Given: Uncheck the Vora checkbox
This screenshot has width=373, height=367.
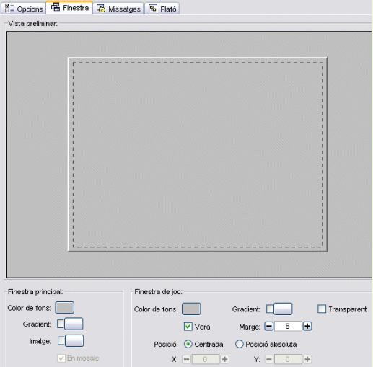Looking at the screenshot, I should click(x=188, y=327).
